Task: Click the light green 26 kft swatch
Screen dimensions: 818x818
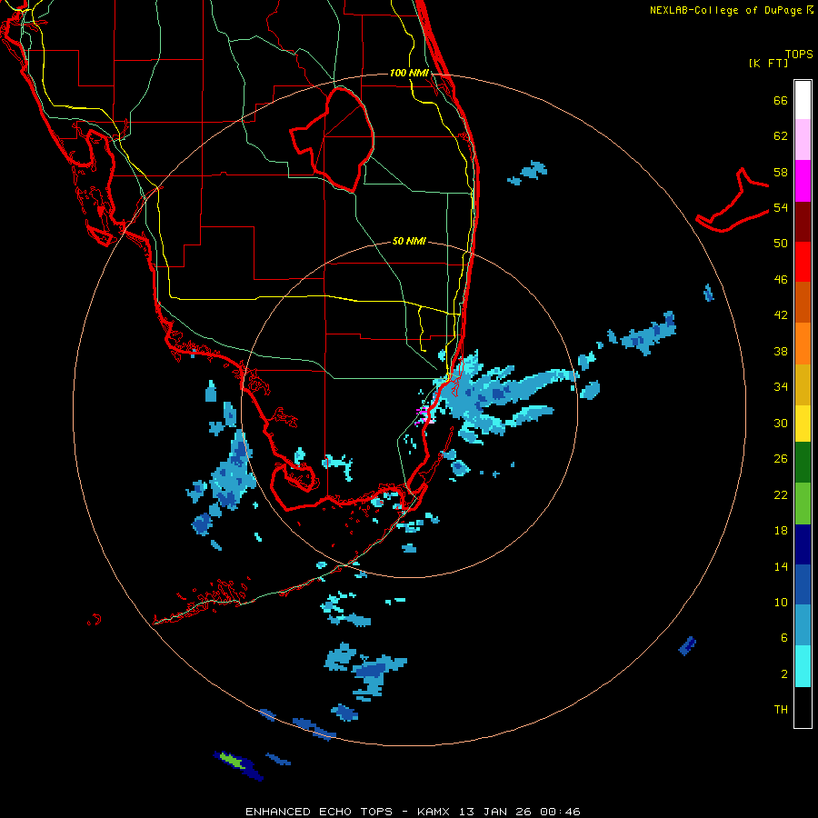Action: [x=803, y=504]
